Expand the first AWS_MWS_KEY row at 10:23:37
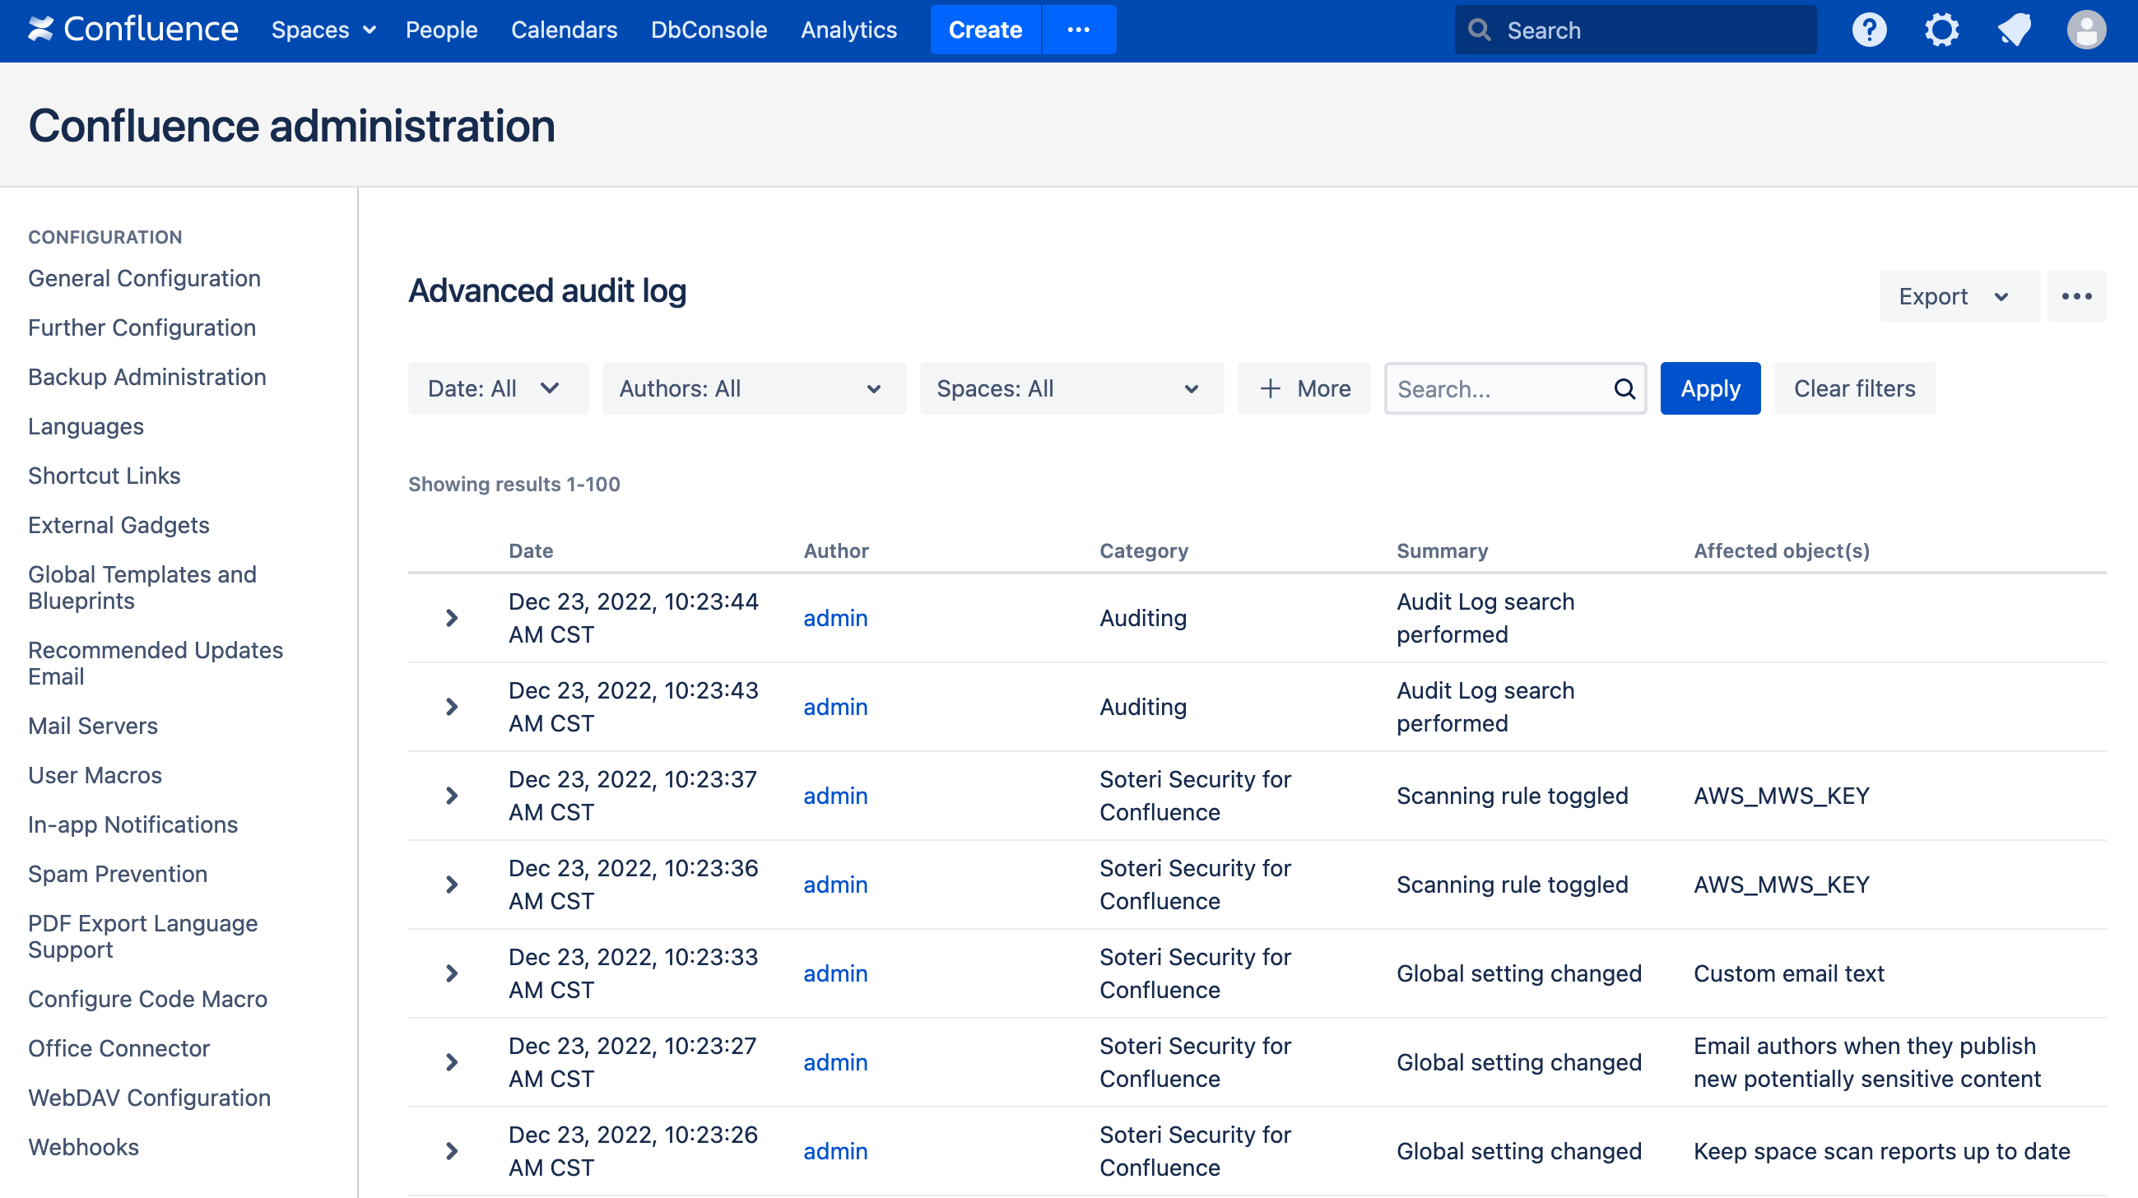Image resolution: width=2138 pixels, height=1198 pixels. click(452, 796)
